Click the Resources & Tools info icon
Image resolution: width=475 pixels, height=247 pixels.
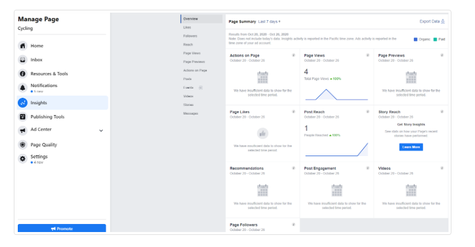pos(22,74)
